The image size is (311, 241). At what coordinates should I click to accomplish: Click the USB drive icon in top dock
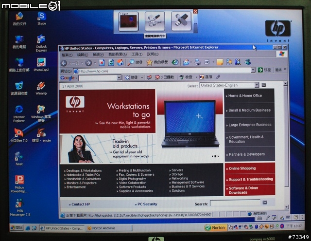point(181,21)
